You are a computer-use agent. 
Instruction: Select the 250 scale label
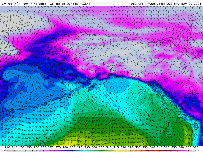click(22, 147)
